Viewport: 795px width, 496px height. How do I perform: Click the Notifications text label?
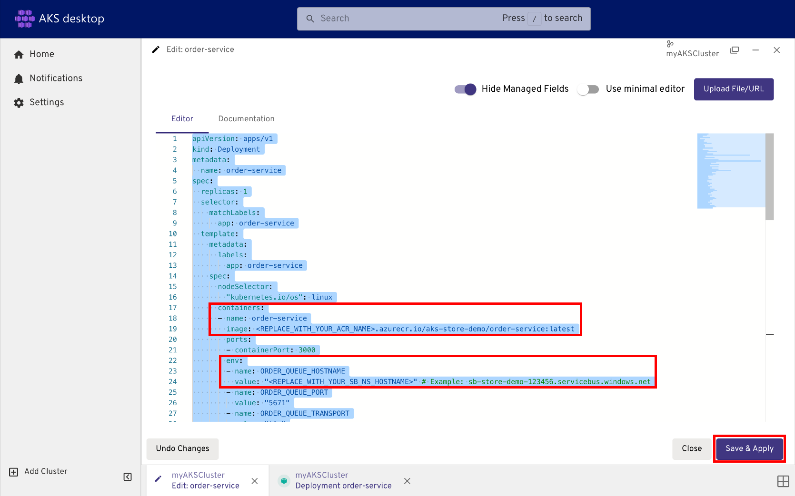coord(56,78)
